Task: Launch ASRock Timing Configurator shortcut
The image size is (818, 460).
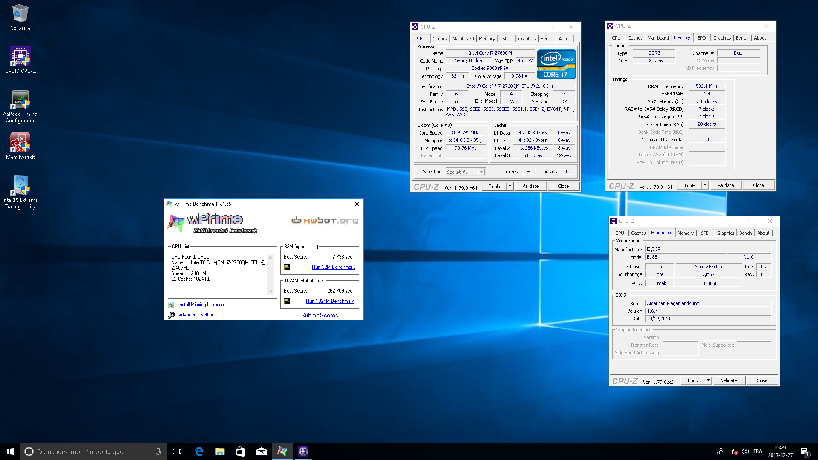Action: click(x=20, y=106)
